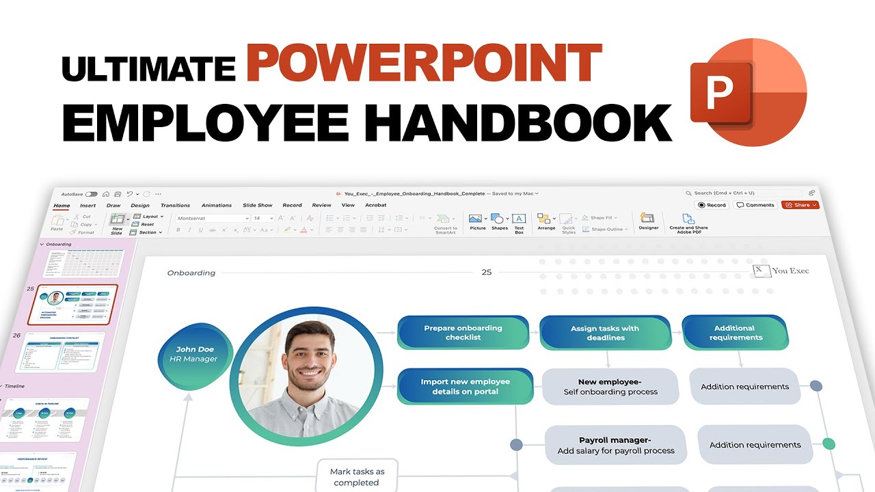875x492 pixels.
Task: Collapse the Timeline section in slide panel
Action: [0, 386]
